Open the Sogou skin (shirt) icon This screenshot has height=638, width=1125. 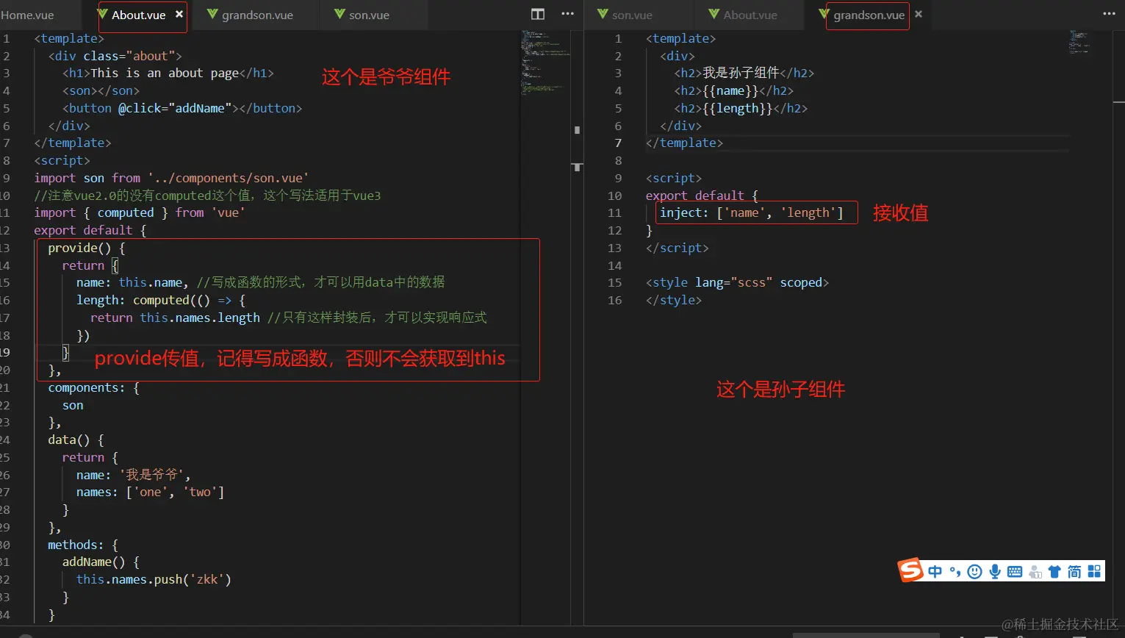[x=1054, y=572]
